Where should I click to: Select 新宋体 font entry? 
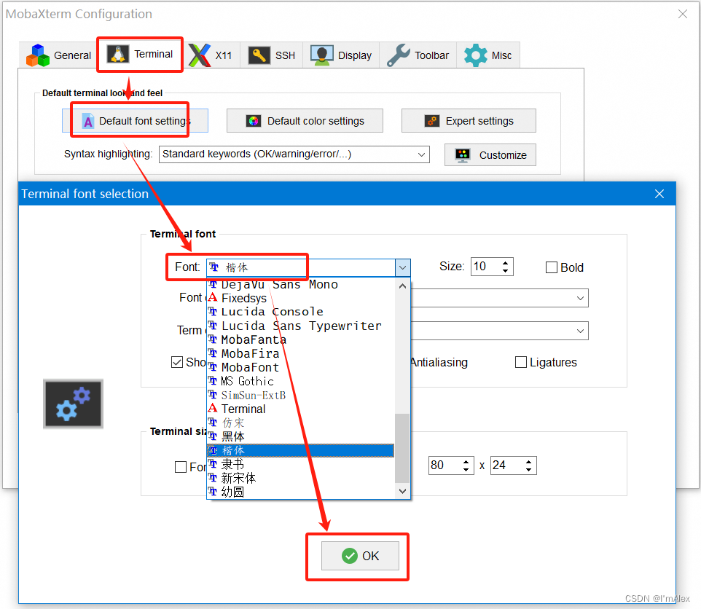click(301, 478)
